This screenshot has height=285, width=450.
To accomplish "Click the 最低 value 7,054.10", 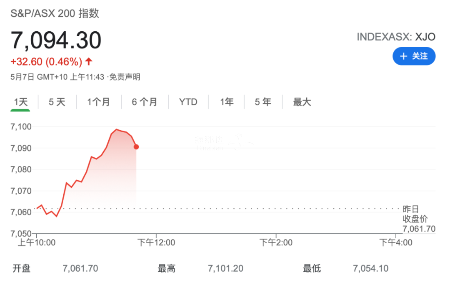I will tap(370, 269).
